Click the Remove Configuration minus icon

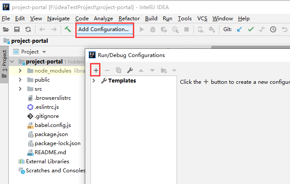[x=107, y=70]
